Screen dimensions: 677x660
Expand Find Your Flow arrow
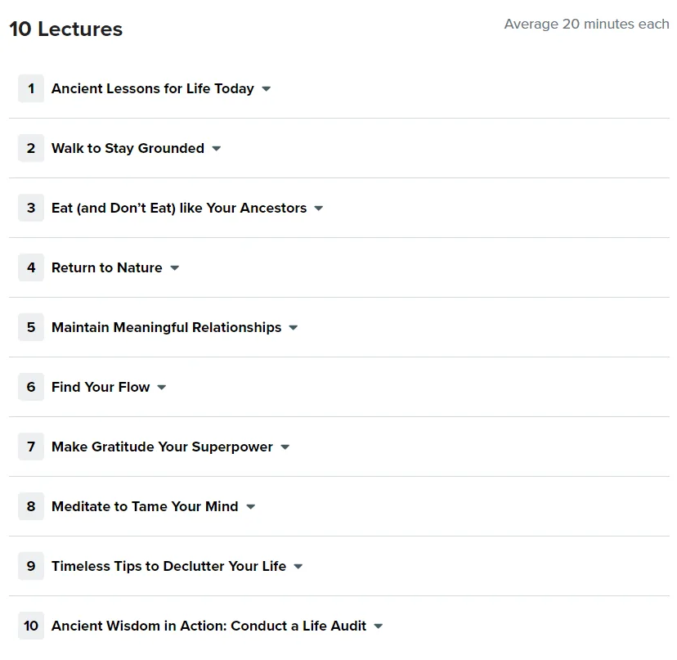pyautogui.click(x=161, y=388)
